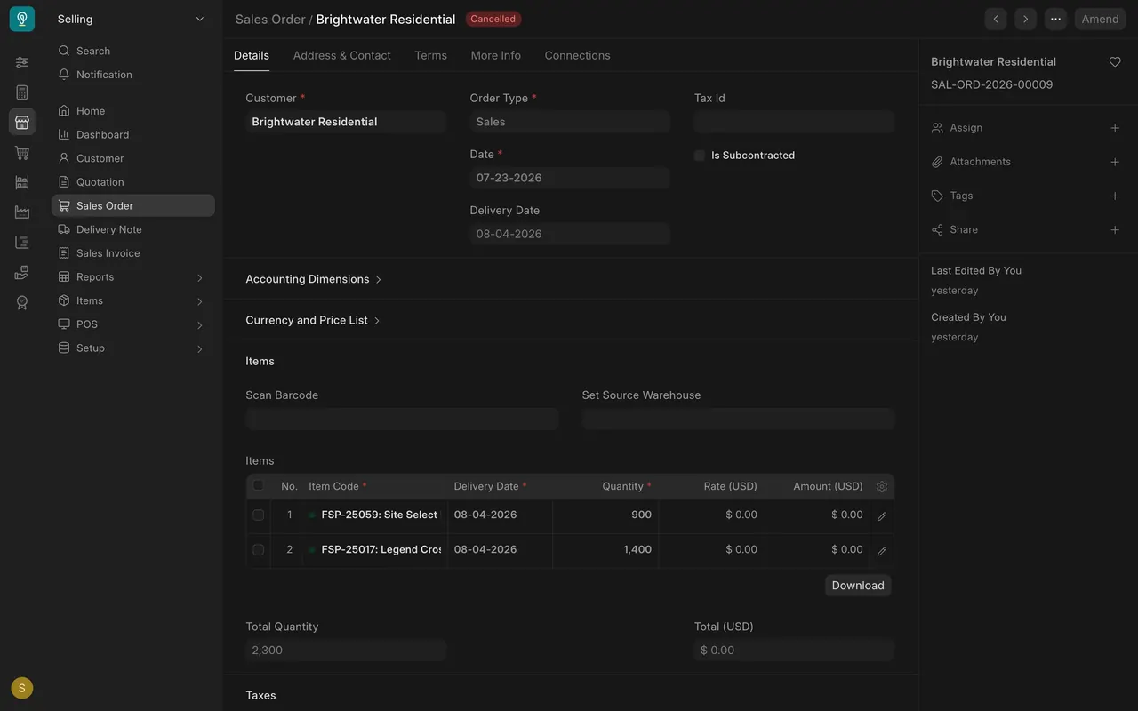Go to the next document arrow
1138x711 pixels.
1025,19
